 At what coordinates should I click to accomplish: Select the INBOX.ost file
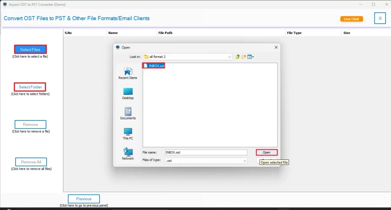(154, 66)
